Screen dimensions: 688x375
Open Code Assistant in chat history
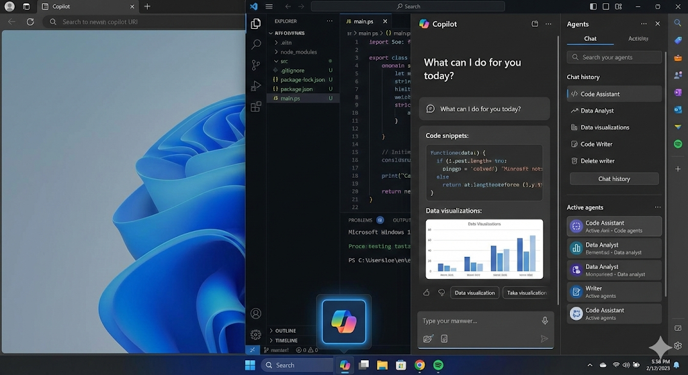pos(614,94)
